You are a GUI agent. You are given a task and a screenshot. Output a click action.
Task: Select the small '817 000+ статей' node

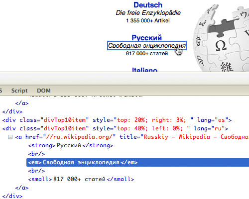tap(81, 179)
